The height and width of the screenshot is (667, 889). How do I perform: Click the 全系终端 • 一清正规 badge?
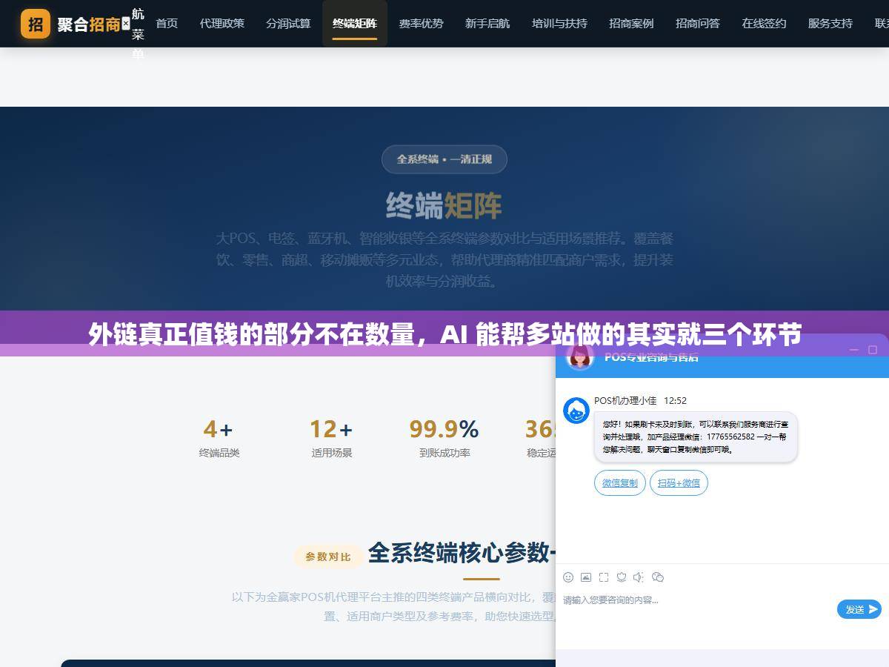point(444,159)
